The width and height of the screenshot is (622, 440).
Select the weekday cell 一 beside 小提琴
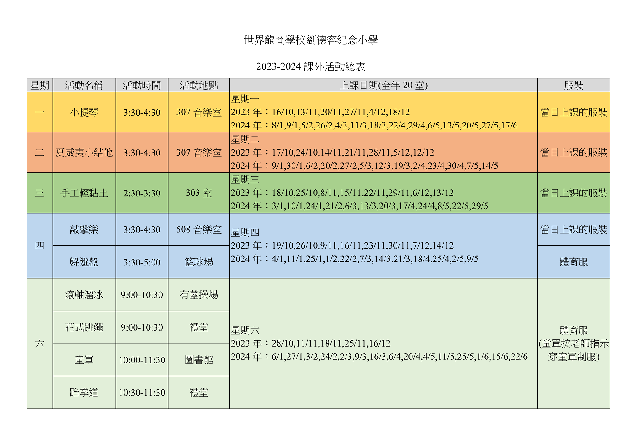point(40,112)
